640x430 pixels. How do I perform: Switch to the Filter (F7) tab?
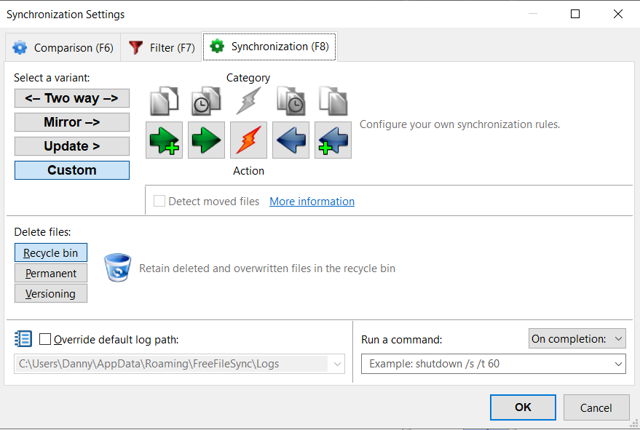[x=161, y=47]
